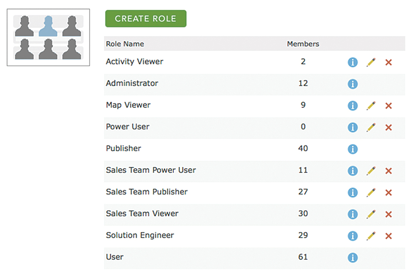Edit the Sales Team Viewer role
The height and width of the screenshot is (274, 411).
tap(371, 214)
